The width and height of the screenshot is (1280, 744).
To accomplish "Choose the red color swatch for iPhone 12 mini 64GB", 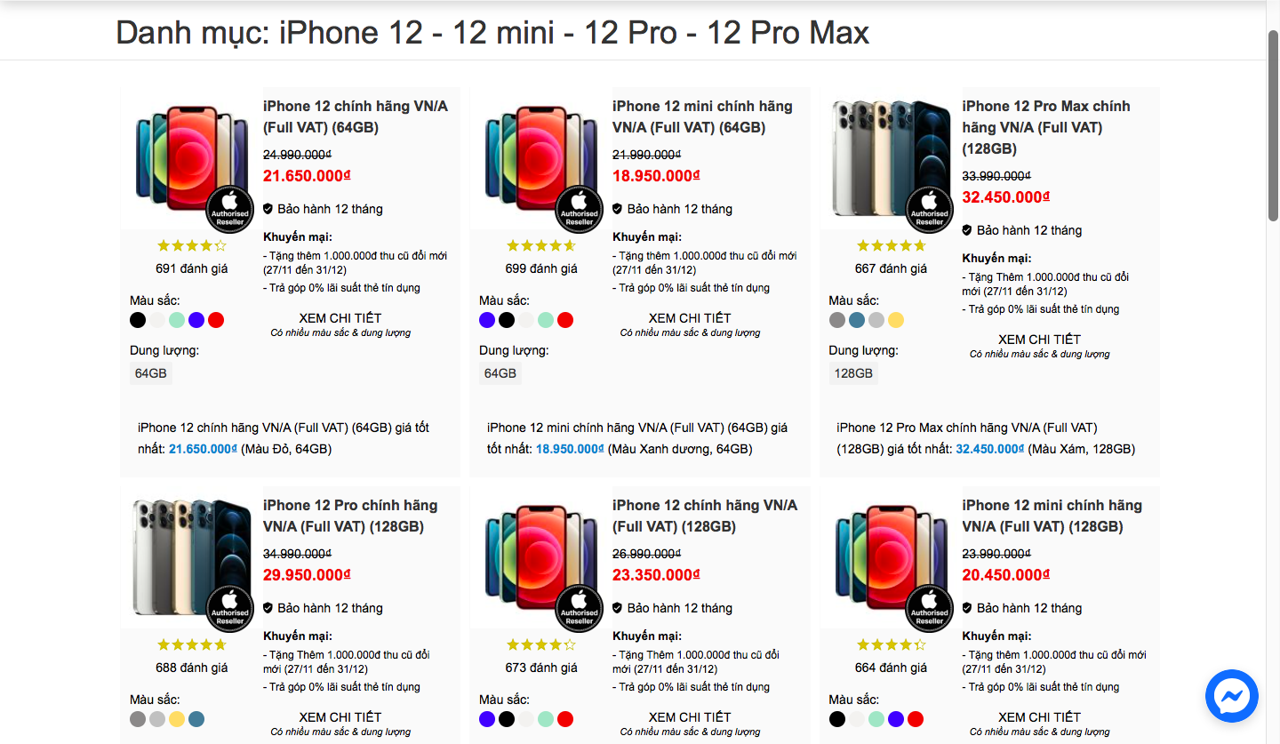I will (x=565, y=320).
